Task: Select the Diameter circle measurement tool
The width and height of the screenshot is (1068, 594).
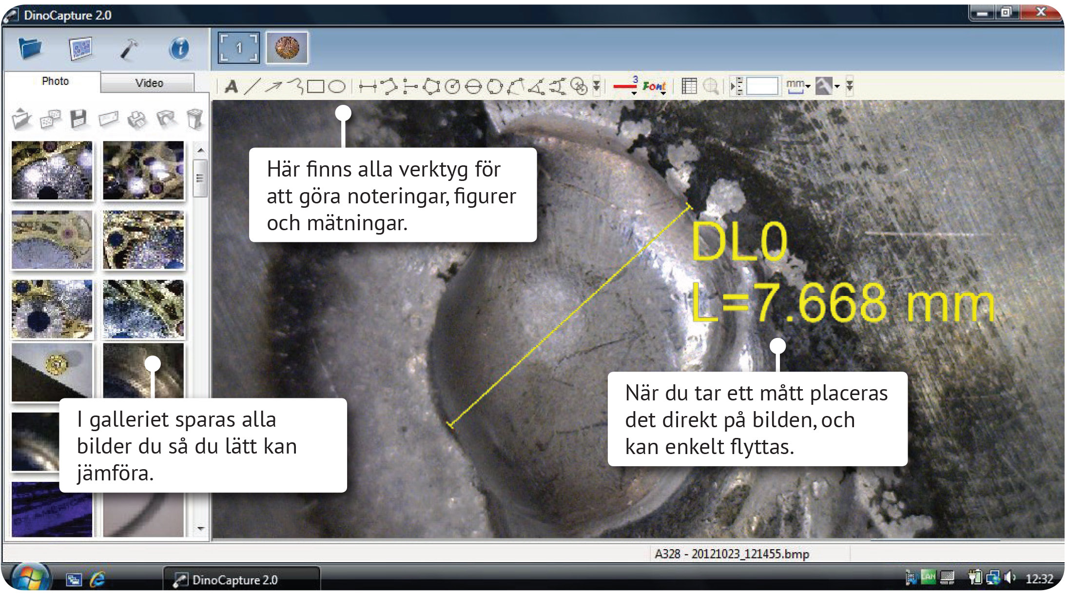Action: [x=473, y=87]
